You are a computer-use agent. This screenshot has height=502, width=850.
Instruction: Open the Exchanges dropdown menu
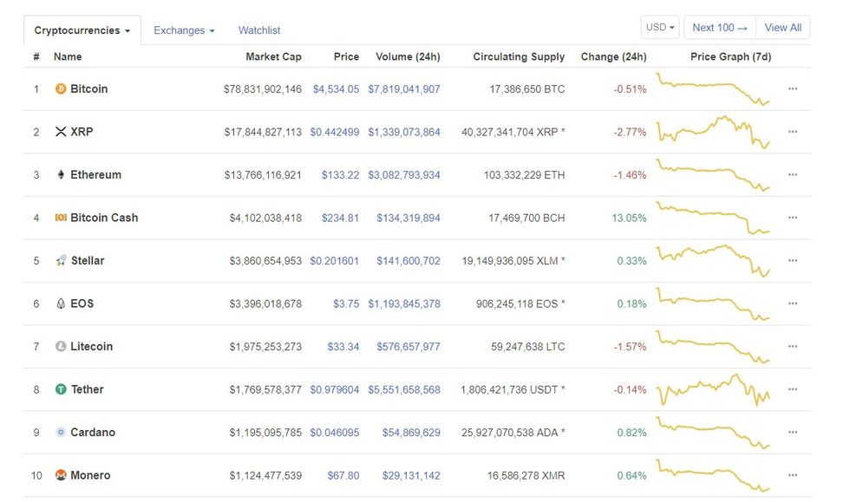[184, 30]
